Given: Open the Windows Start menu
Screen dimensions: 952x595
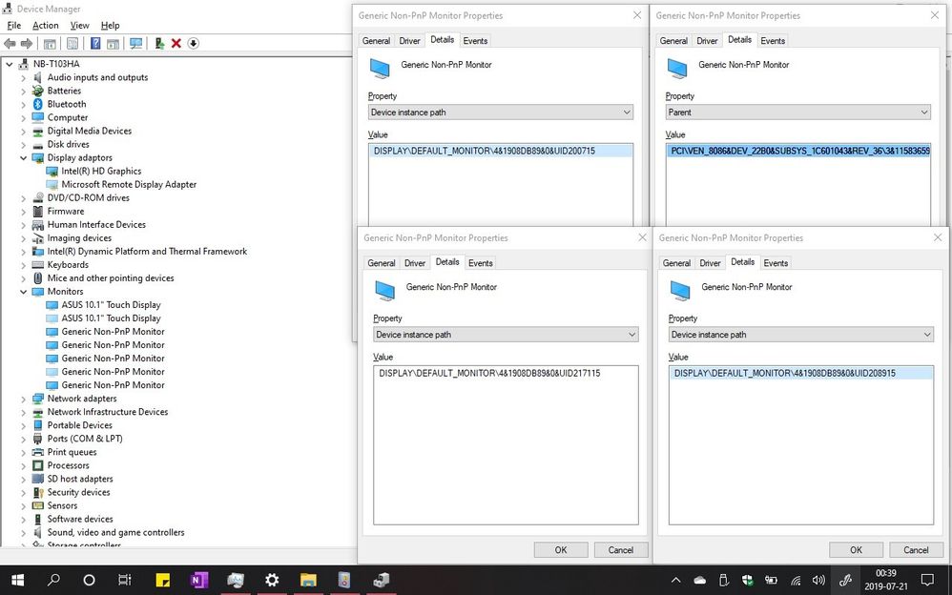Looking at the screenshot, I should pos(17,580).
